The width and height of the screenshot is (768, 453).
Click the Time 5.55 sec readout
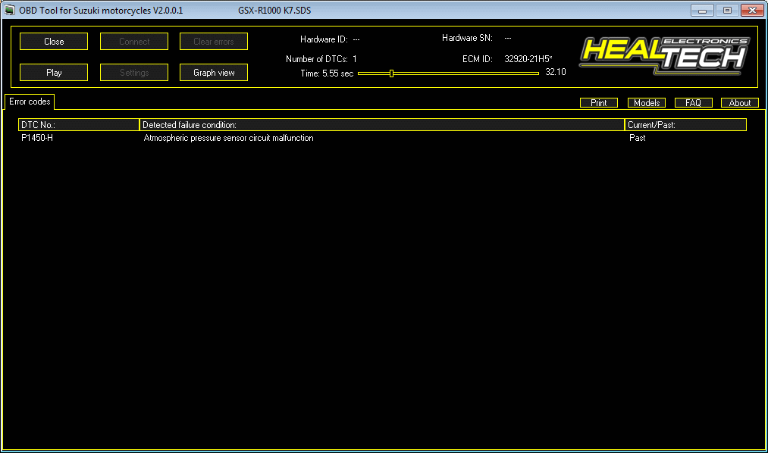pos(327,73)
